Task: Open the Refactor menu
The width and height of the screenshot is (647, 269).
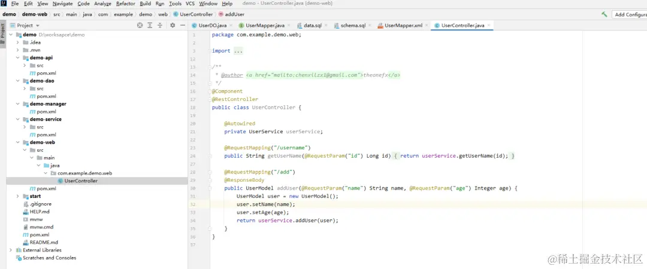Action: [125, 4]
